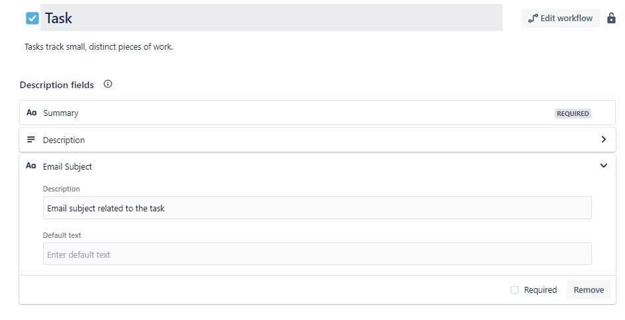Collapse Email Subject using the down chevron
This screenshot has width=625, height=320.
pos(603,166)
